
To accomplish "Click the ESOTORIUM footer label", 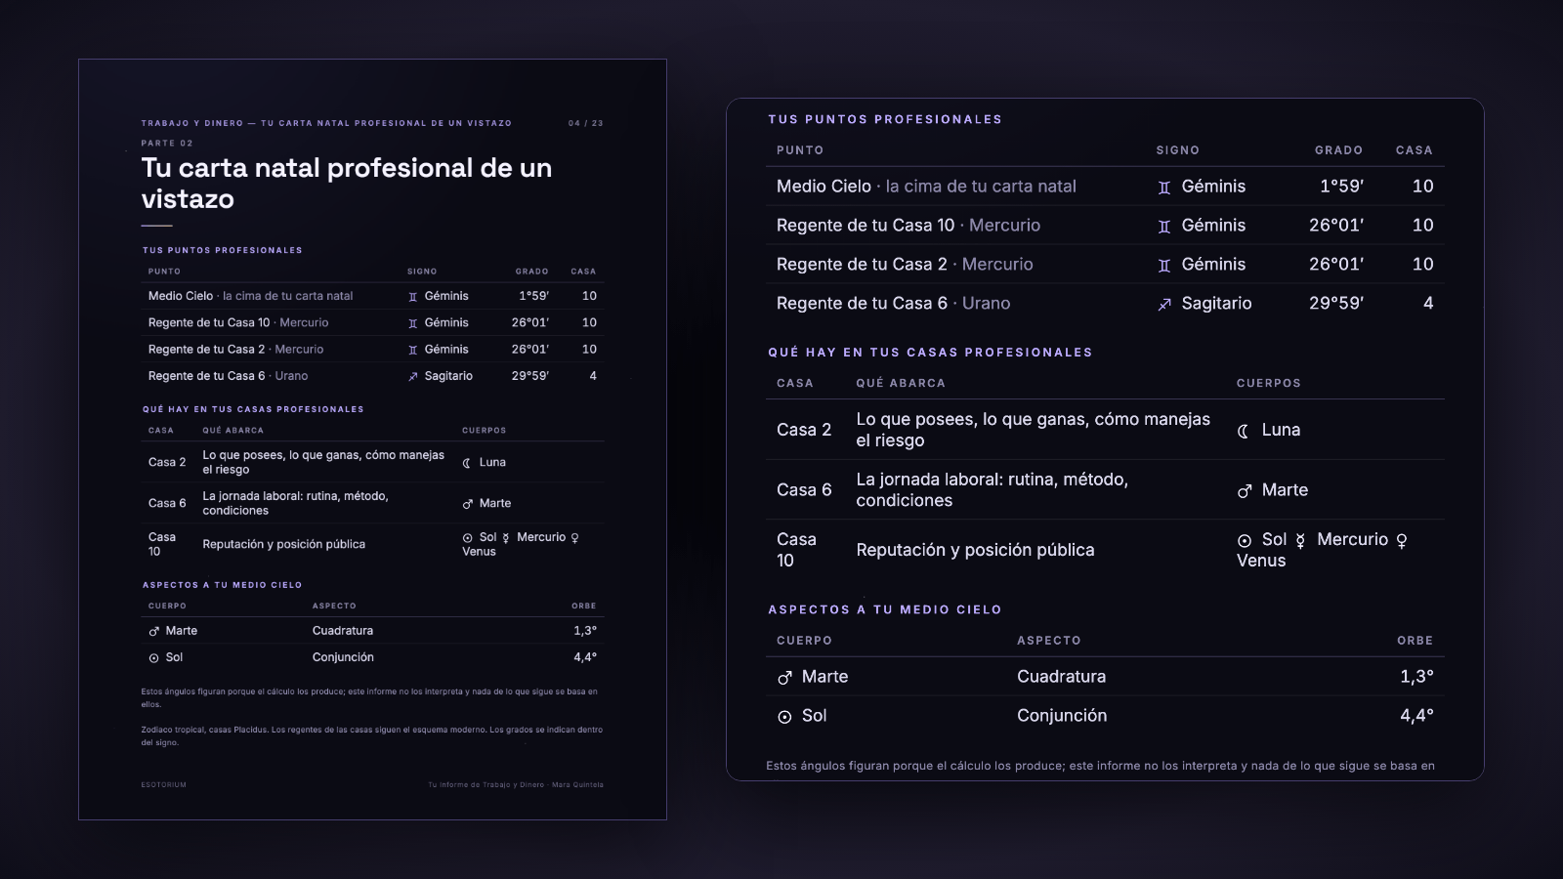I will pyautogui.click(x=163, y=784).
